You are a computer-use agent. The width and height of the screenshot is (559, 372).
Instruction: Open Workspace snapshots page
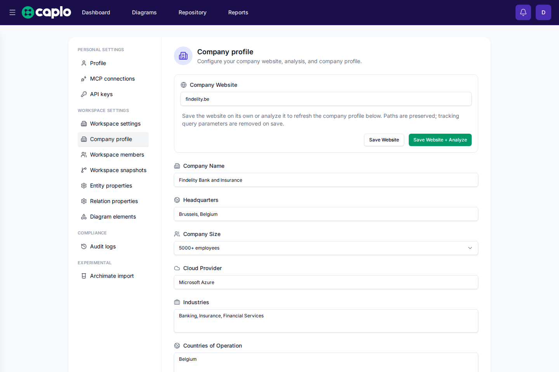pyautogui.click(x=113, y=170)
